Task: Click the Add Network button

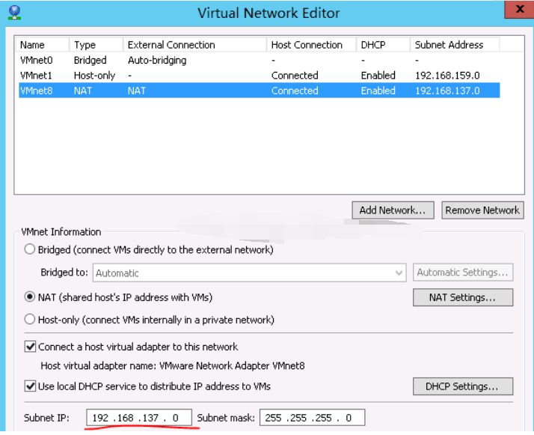Action: click(x=393, y=210)
